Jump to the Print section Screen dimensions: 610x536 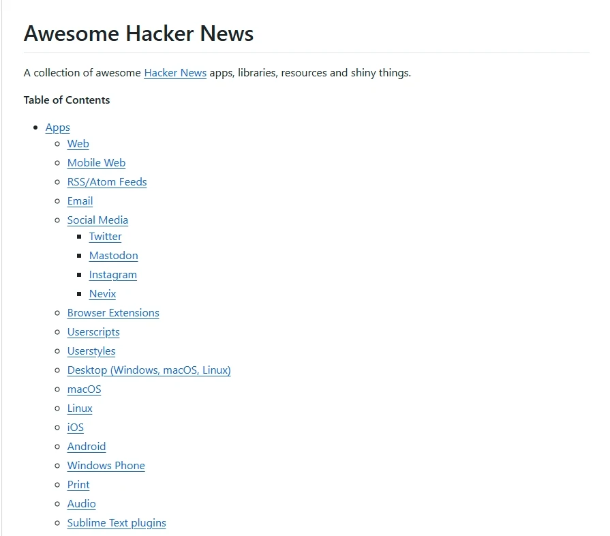click(x=78, y=484)
